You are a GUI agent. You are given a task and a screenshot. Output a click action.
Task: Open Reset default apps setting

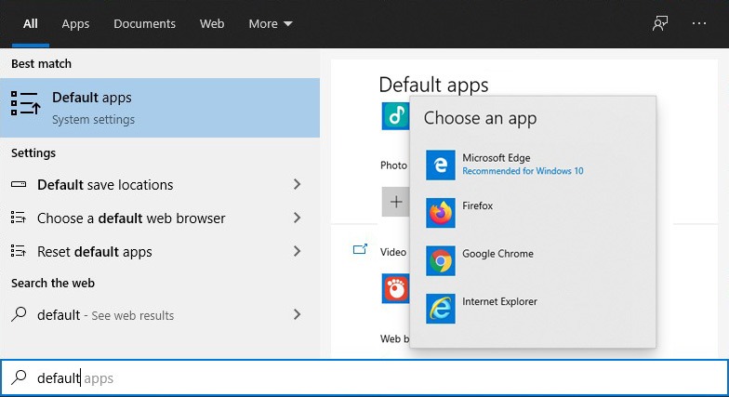point(160,251)
